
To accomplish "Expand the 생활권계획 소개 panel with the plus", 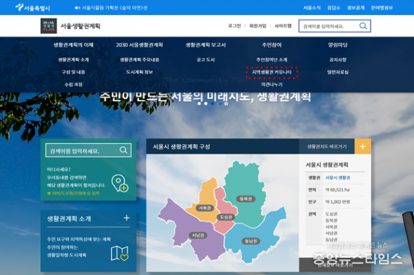I will (127, 218).
